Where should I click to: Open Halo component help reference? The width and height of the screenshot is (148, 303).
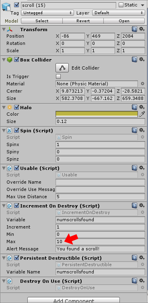[135, 107]
